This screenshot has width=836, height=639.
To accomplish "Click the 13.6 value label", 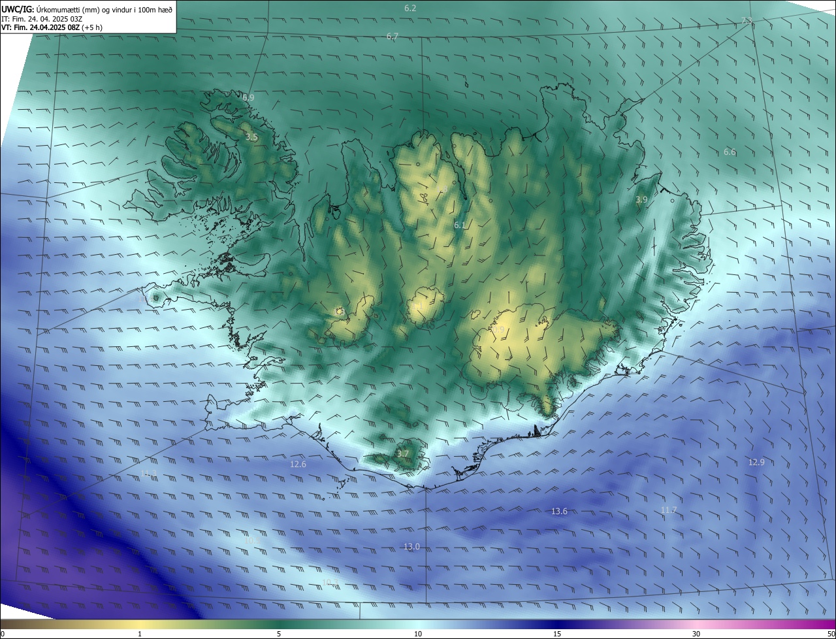I will (559, 512).
